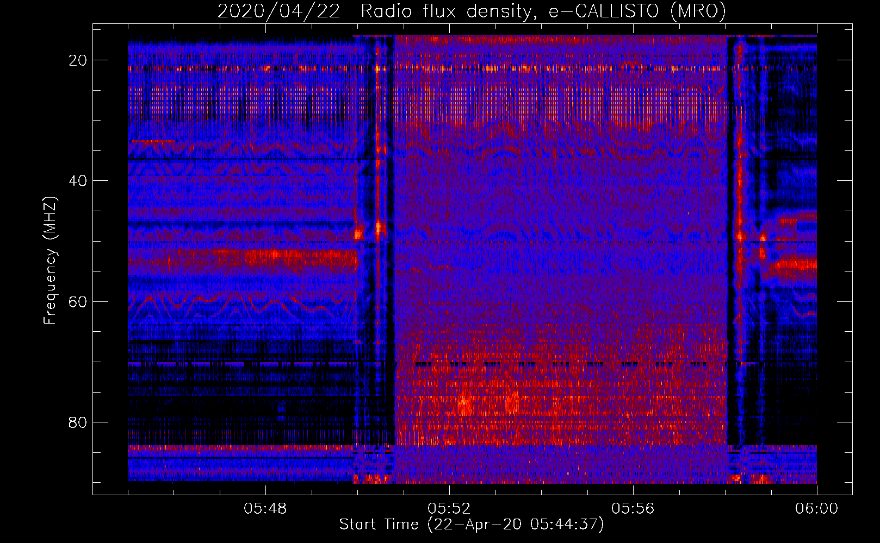This screenshot has width=880, height=543.
Task: Click the 20 frequency tick label
Action: click(x=78, y=60)
